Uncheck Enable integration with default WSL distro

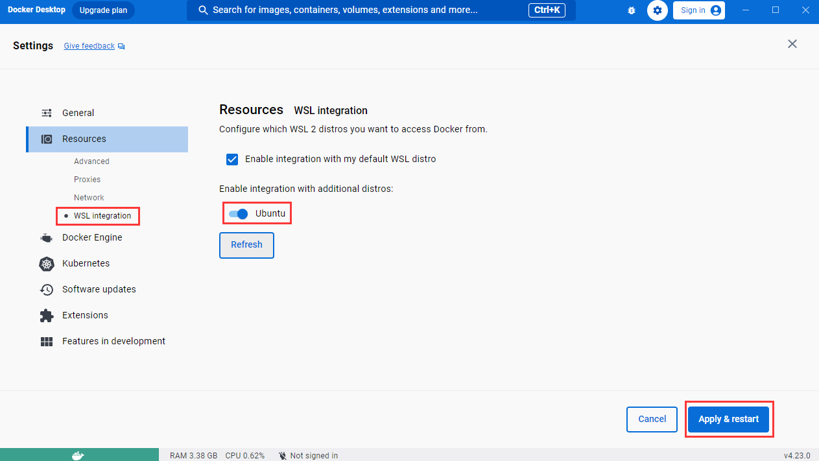pos(232,159)
